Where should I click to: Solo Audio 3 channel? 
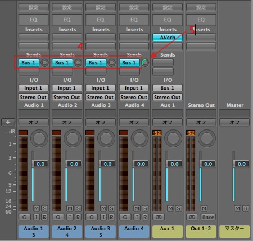point(111,208)
